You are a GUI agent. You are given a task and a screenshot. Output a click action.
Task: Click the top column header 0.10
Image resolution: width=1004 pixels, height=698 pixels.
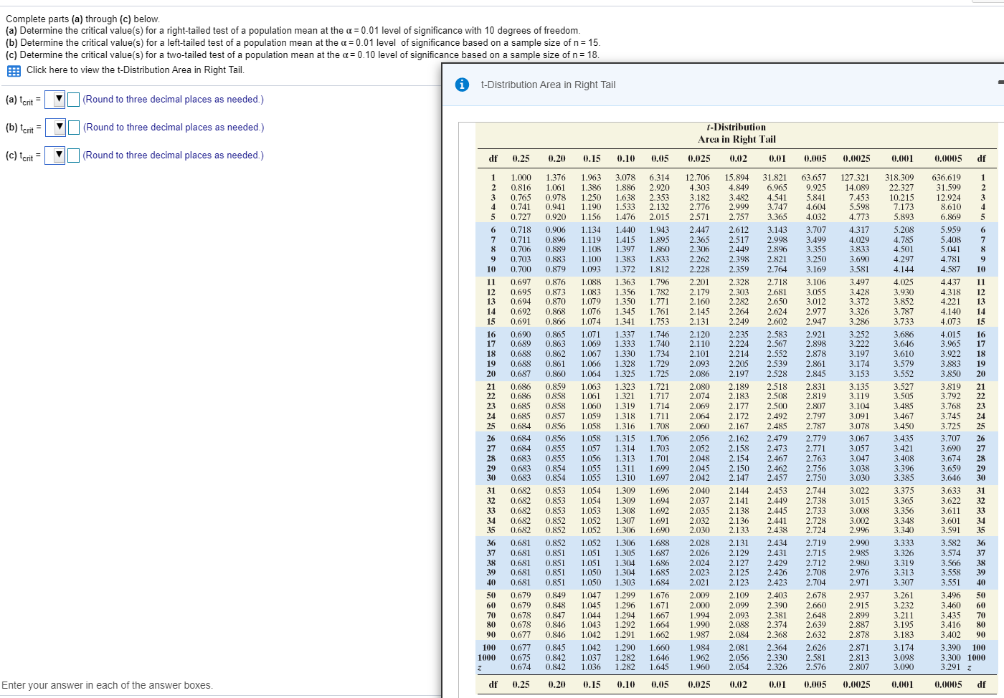pos(625,159)
